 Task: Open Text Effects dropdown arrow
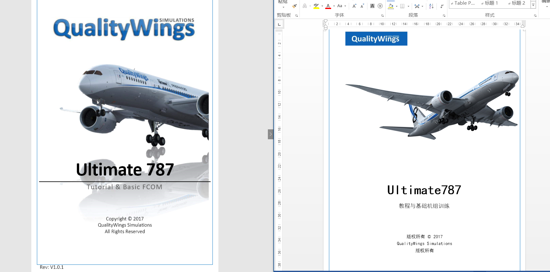[310, 6]
